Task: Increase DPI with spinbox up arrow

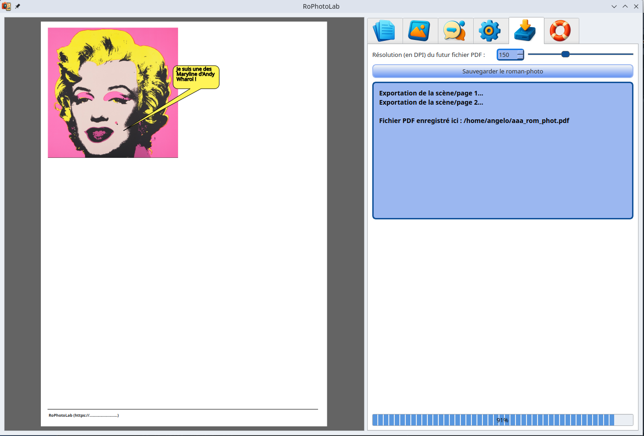Action: (520, 52)
